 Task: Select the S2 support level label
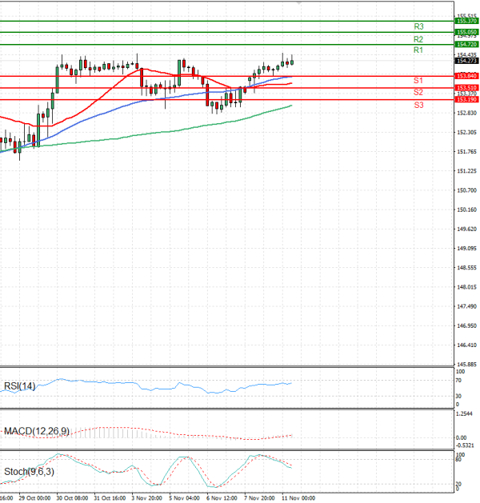pyautogui.click(x=418, y=93)
